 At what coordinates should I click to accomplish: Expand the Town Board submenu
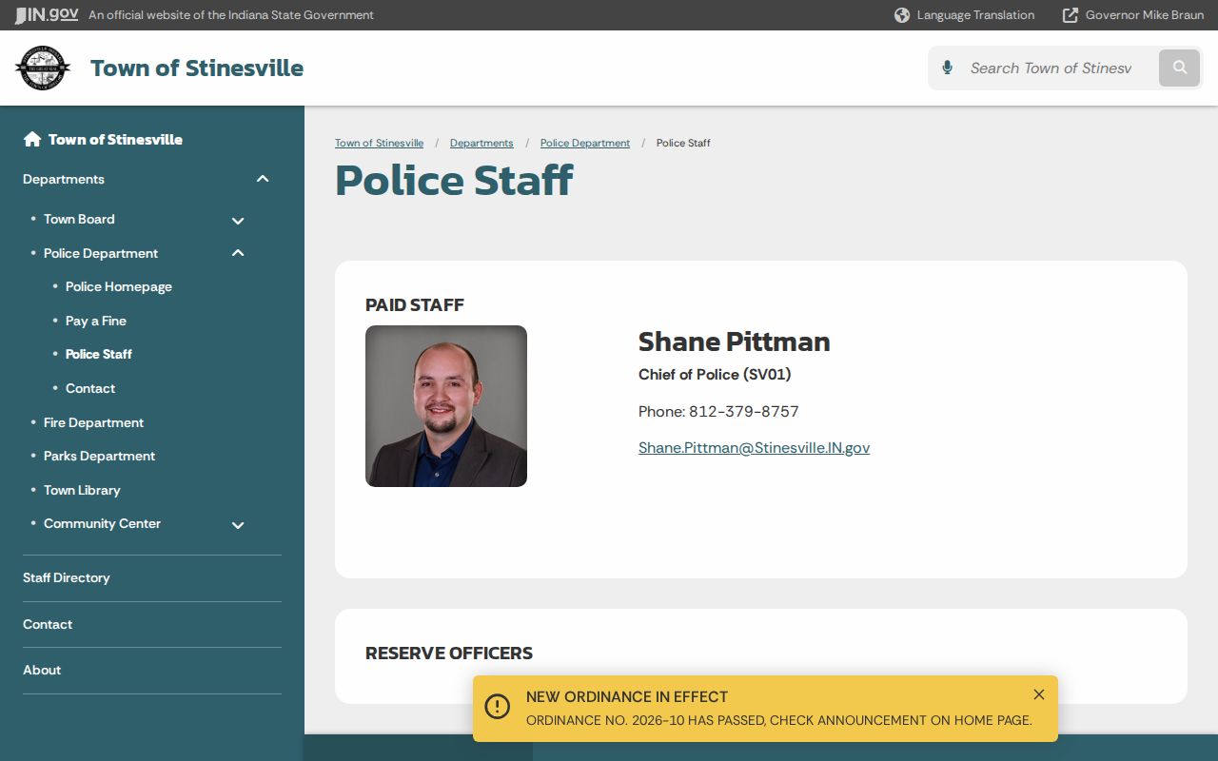pyautogui.click(x=238, y=221)
